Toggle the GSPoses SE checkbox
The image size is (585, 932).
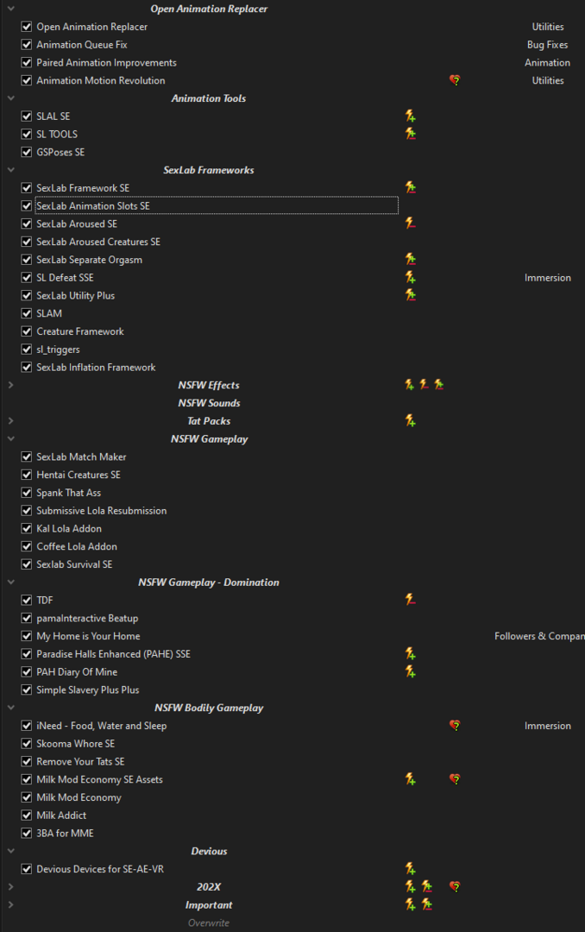point(27,152)
